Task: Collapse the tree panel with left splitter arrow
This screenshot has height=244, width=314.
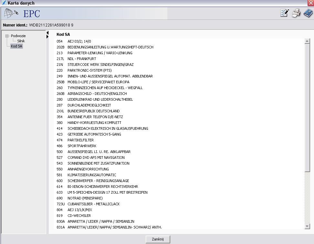Action: pyautogui.click(x=47, y=33)
